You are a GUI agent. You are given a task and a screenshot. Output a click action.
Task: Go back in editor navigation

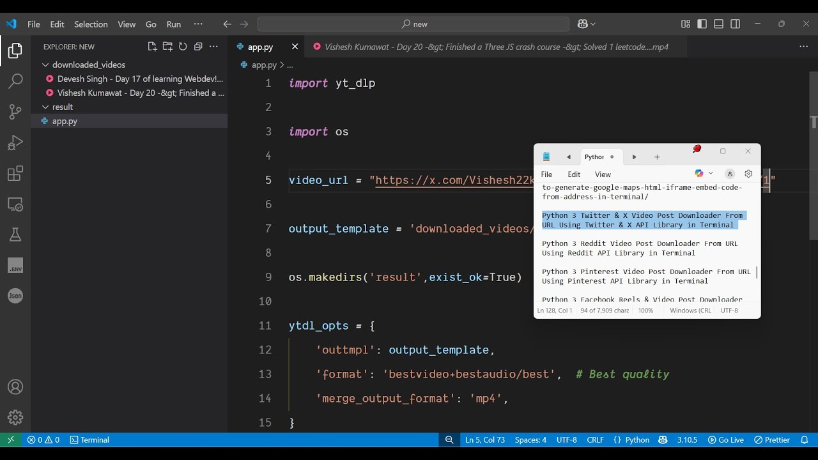click(x=227, y=24)
